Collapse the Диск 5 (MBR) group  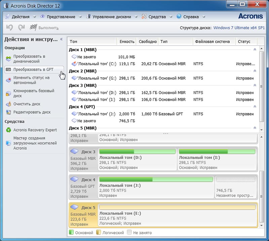pyautogui.click(x=255, y=128)
